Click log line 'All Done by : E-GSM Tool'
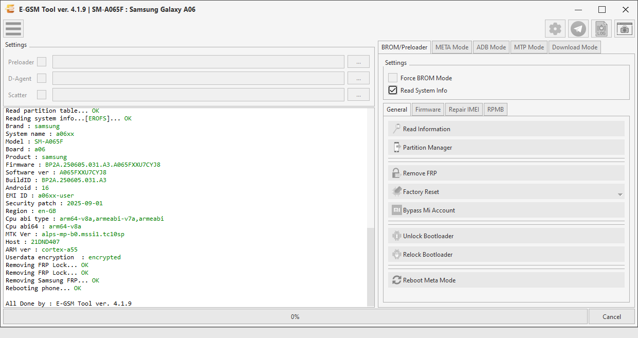Viewport: 638px width, 338px height. (x=68, y=304)
